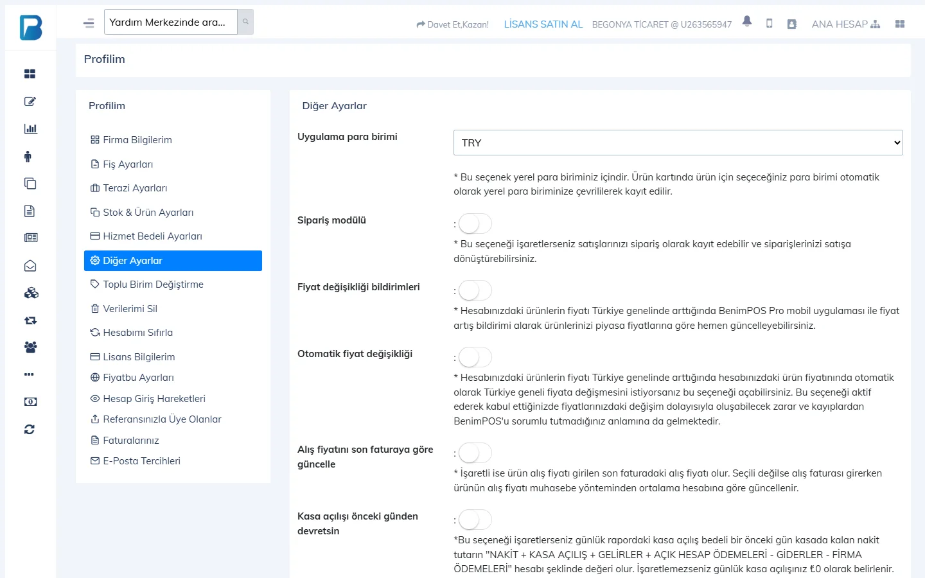This screenshot has height=578, width=925.
Task: Click BEGONYA TİCARET account label
Action: (662, 24)
